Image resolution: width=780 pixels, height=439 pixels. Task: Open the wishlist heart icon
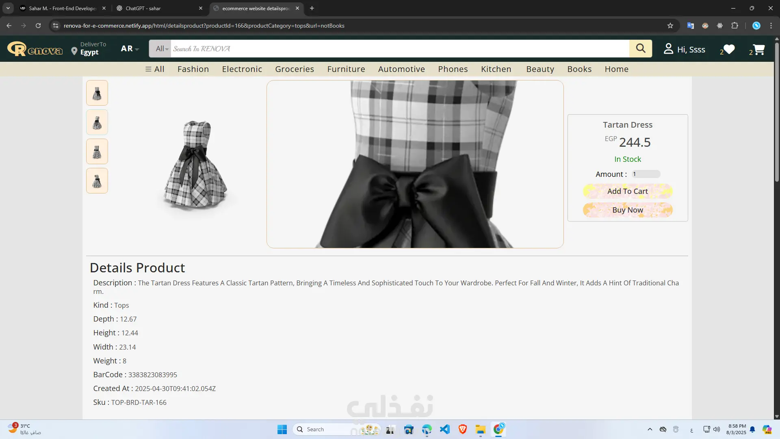click(x=729, y=49)
